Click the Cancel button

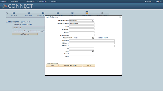(x=89, y=65)
